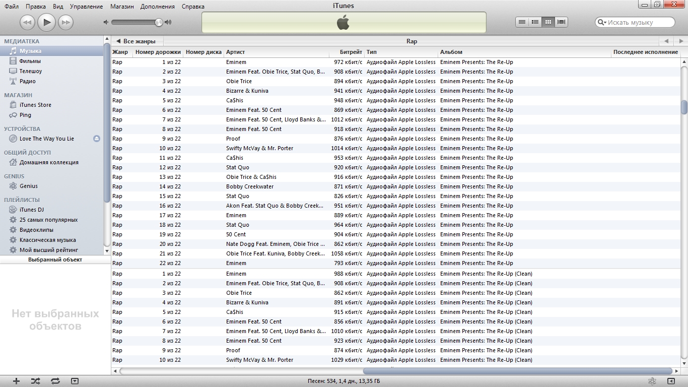Viewport: 688px width, 387px height.
Task: Switch to grid view
Action: [x=548, y=22]
